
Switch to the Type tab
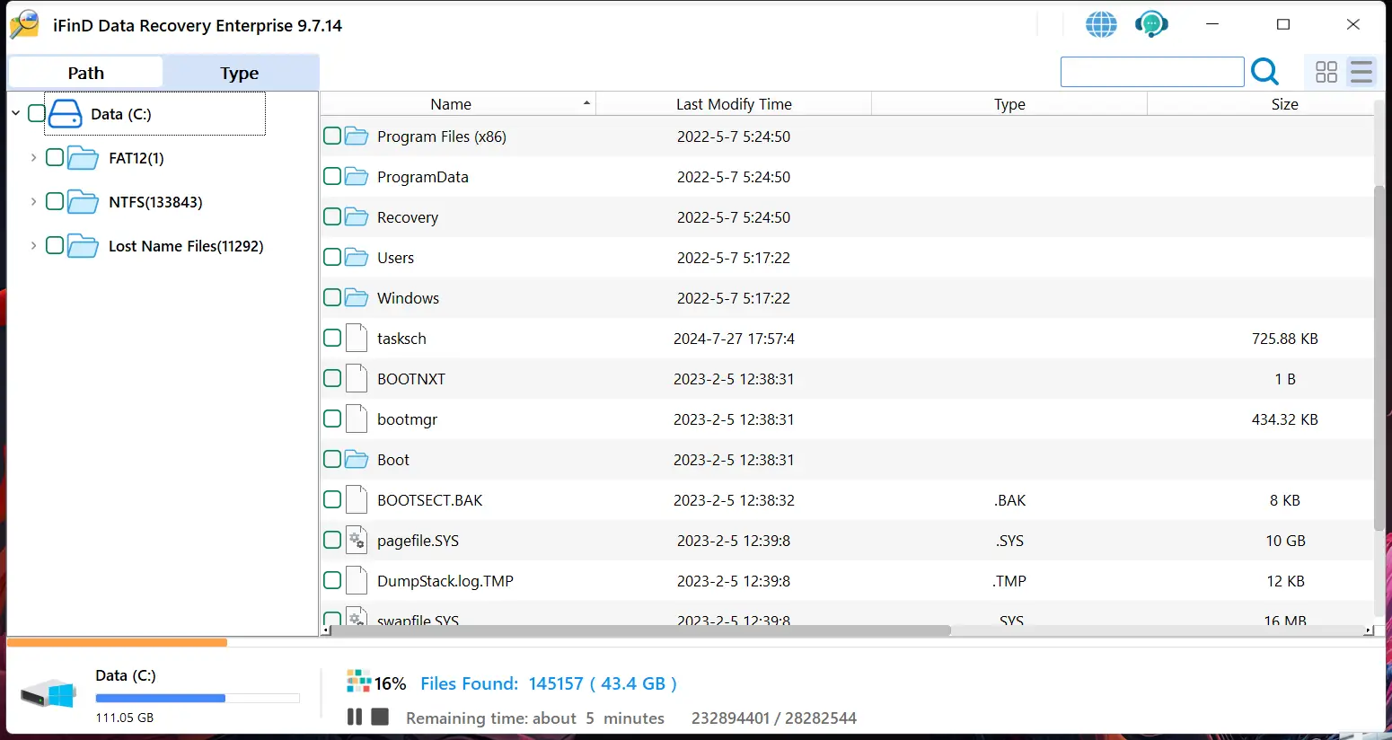tap(240, 73)
